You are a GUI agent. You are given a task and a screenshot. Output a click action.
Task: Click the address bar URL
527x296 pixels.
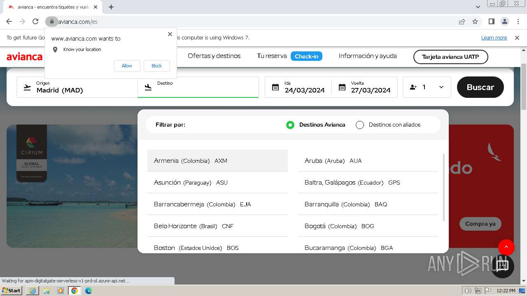click(78, 22)
